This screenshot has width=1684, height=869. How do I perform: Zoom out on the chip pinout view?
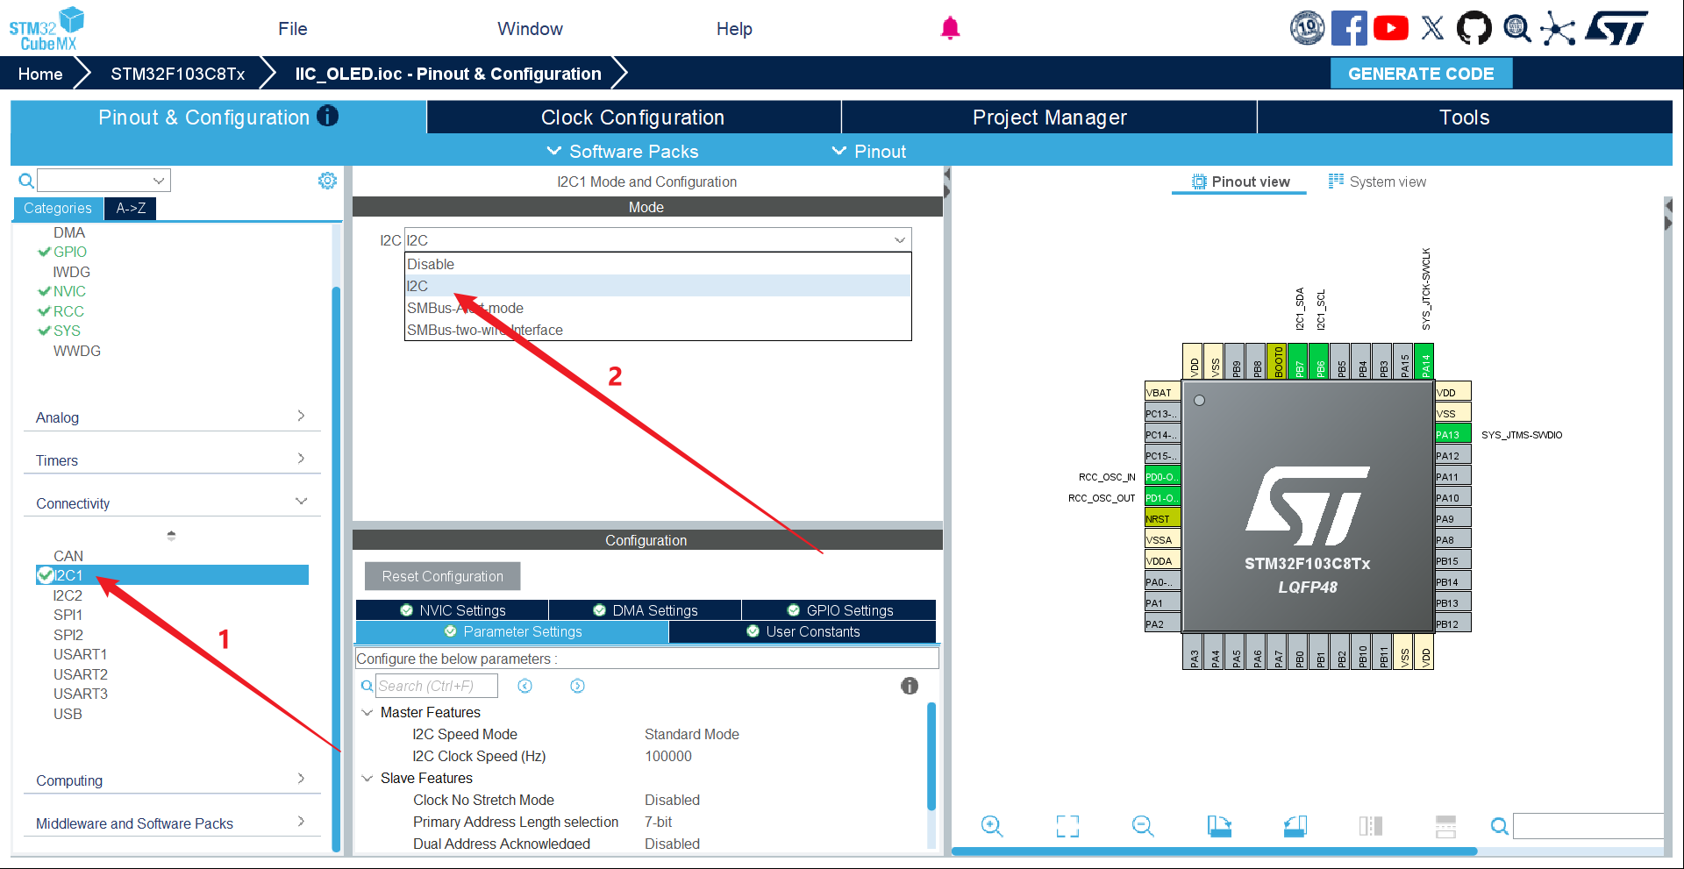coord(1143,826)
